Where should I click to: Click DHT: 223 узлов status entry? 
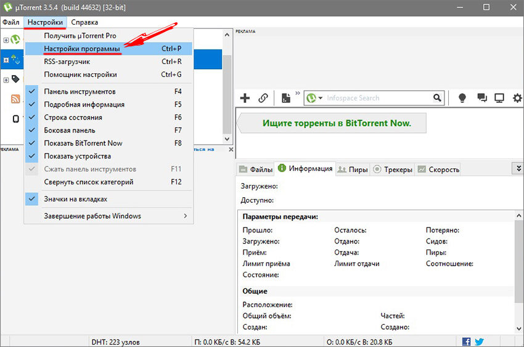(116, 342)
